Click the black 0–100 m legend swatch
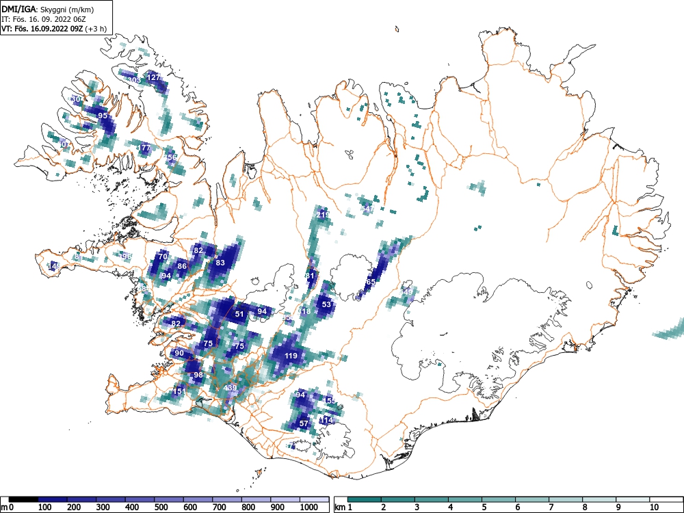684x513 pixels. click(23, 499)
